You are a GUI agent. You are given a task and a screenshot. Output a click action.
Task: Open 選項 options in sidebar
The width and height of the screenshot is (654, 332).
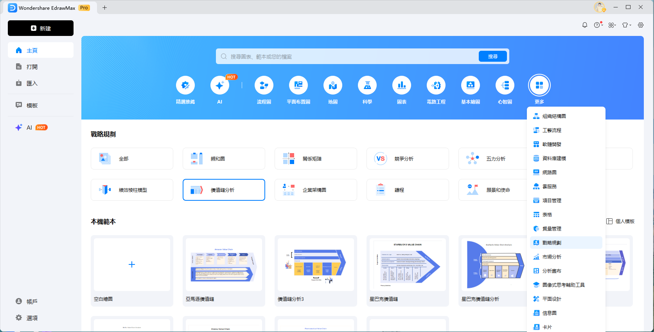pos(41,318)
